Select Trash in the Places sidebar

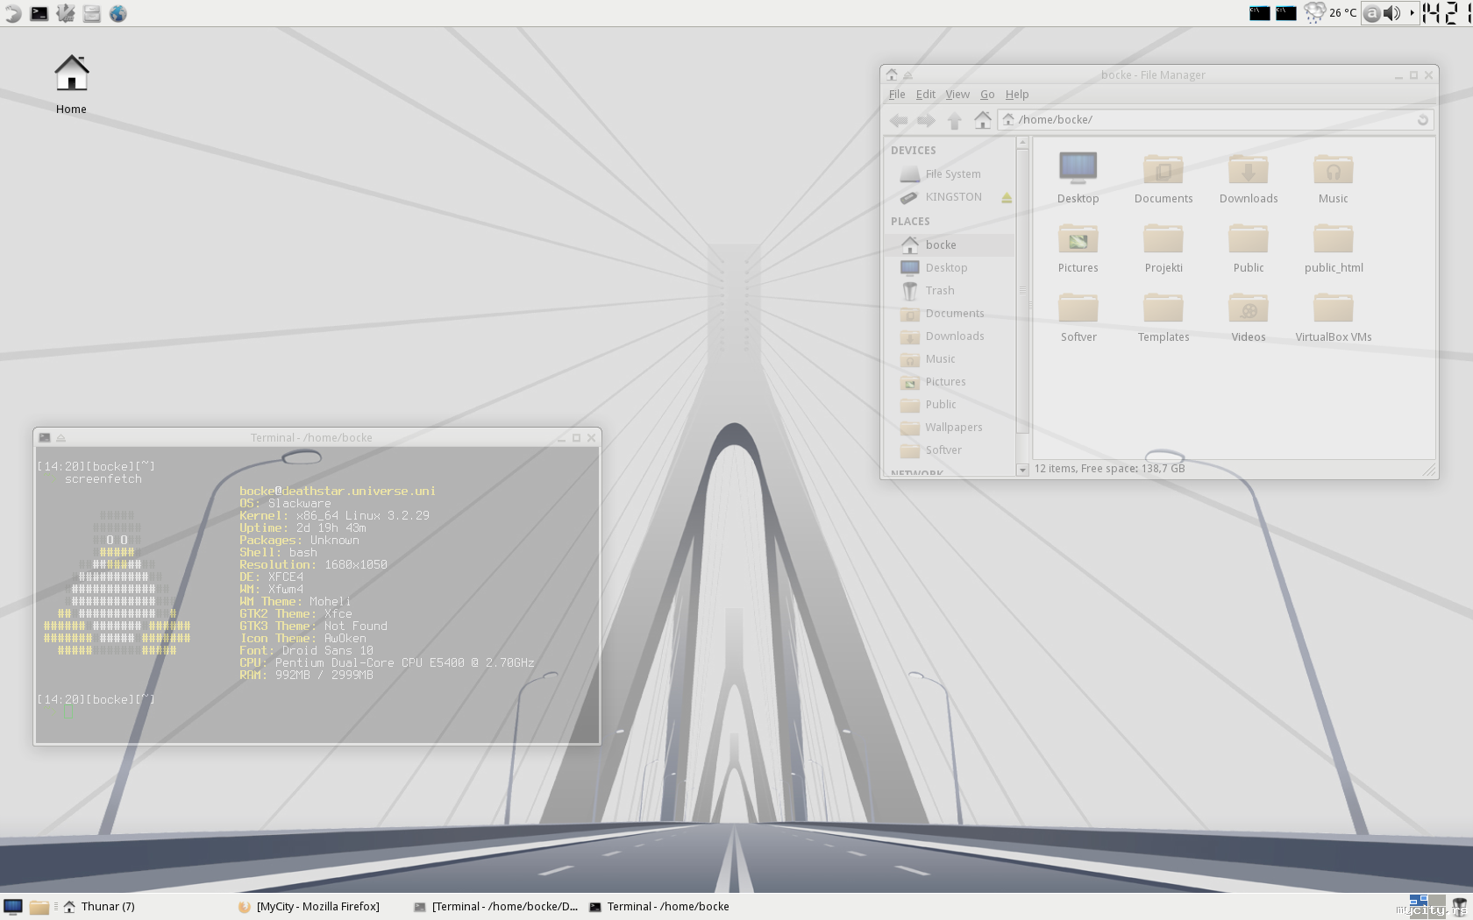tap(939, 291)
